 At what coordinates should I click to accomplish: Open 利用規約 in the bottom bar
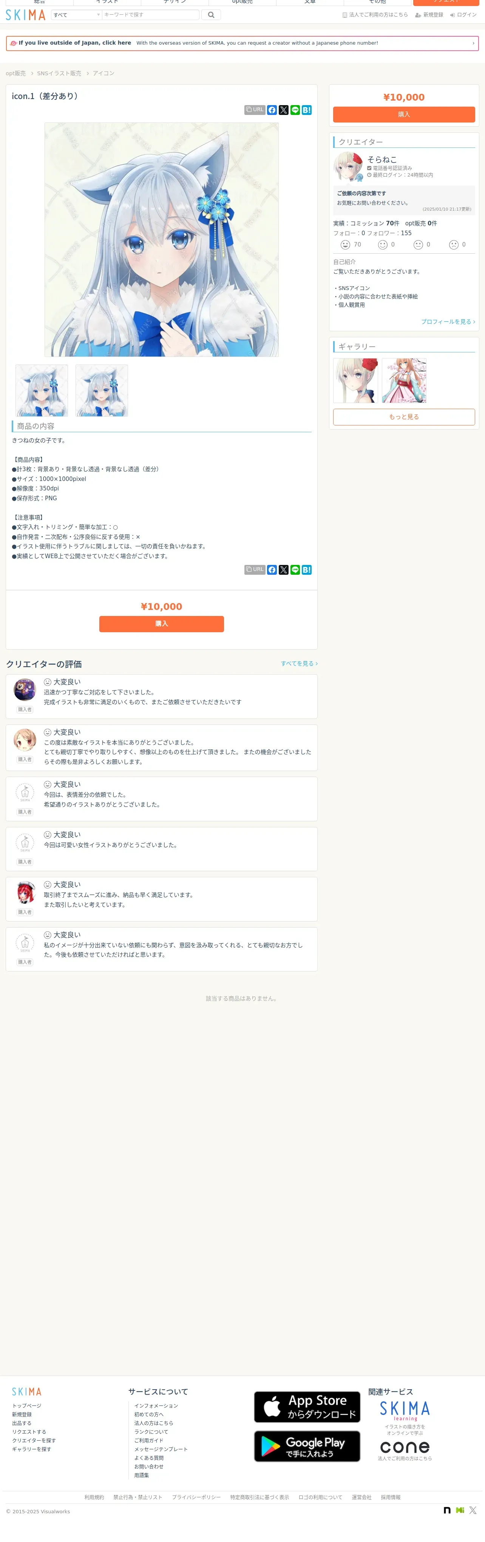pos(94,1498)
